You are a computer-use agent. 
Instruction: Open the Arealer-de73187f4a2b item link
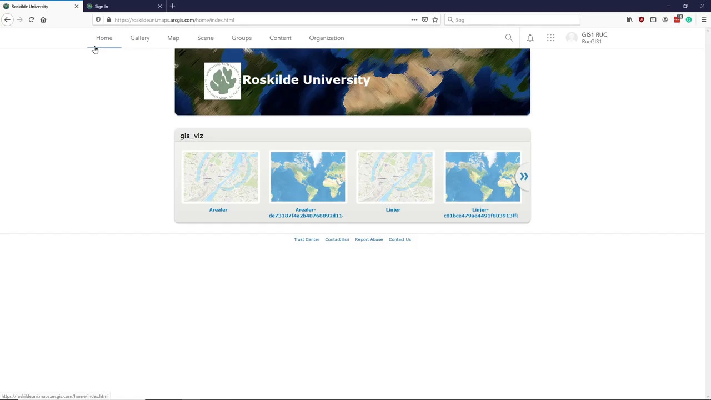coord(306,213)
